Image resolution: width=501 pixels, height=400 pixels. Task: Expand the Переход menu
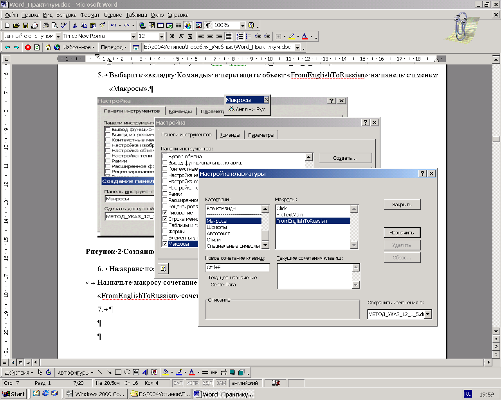pyautogui.click(x=114, y=47)
